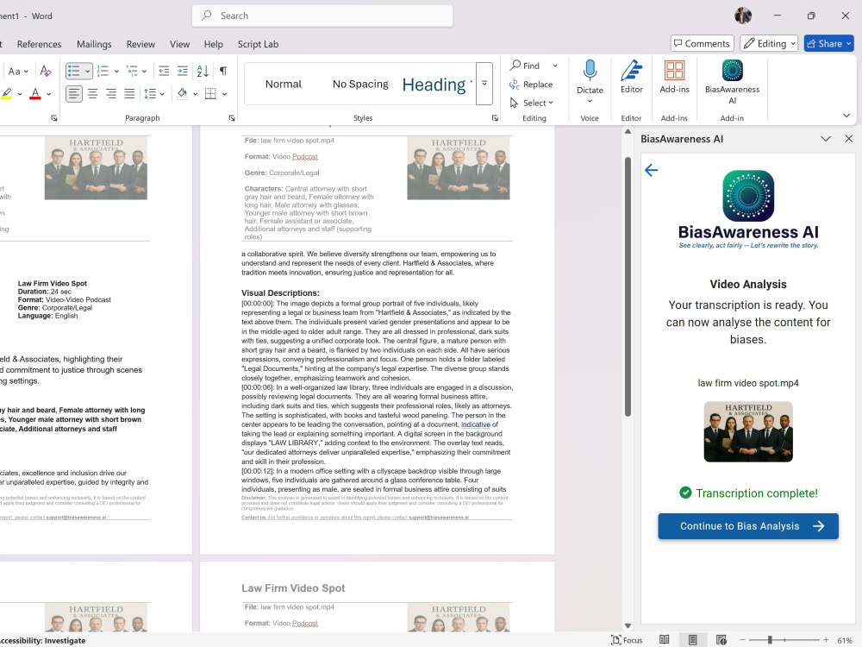Image resolution: width=862 pixels, height=647 pixels.
Task: Increase paragraph indent
Action: click(183, 71)
